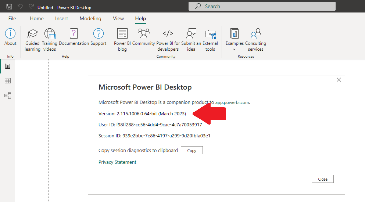Switch to the Home ribbon tab

click(37, 18)
